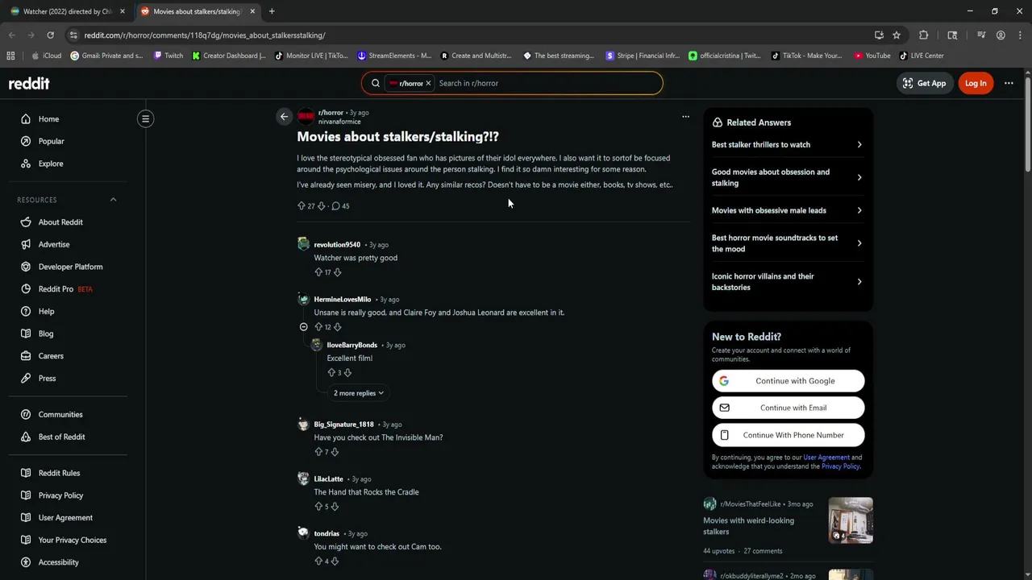Go back using the post back arrow
Image resolution: width=1032 pixels, height=580 pixels.
pyautogui.click(x=284, y=117)
